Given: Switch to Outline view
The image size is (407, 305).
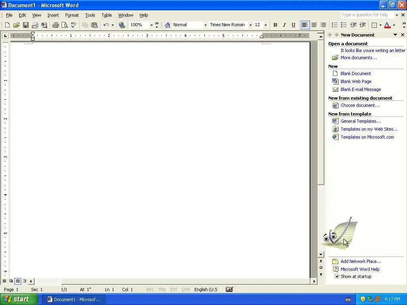Looking at the screenshot, I should click(25, 281).
